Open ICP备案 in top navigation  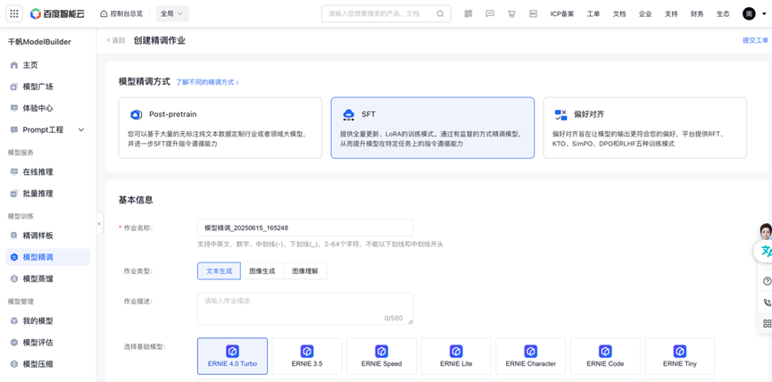tap(561, 13)
